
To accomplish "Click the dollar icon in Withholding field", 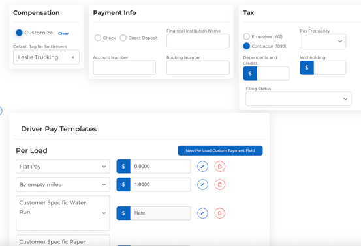I will click(x=307, y=68).
